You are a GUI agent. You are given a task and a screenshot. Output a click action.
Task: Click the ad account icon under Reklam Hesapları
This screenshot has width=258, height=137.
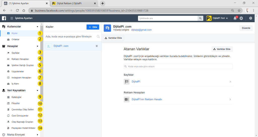click(x=126, y=99)
